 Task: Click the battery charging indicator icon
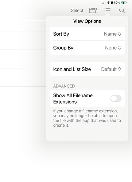click(x=124, y=3)
